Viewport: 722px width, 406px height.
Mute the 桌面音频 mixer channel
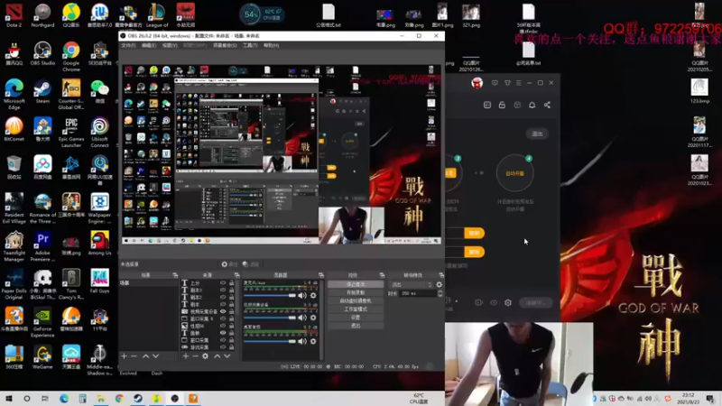pos(302,341)
